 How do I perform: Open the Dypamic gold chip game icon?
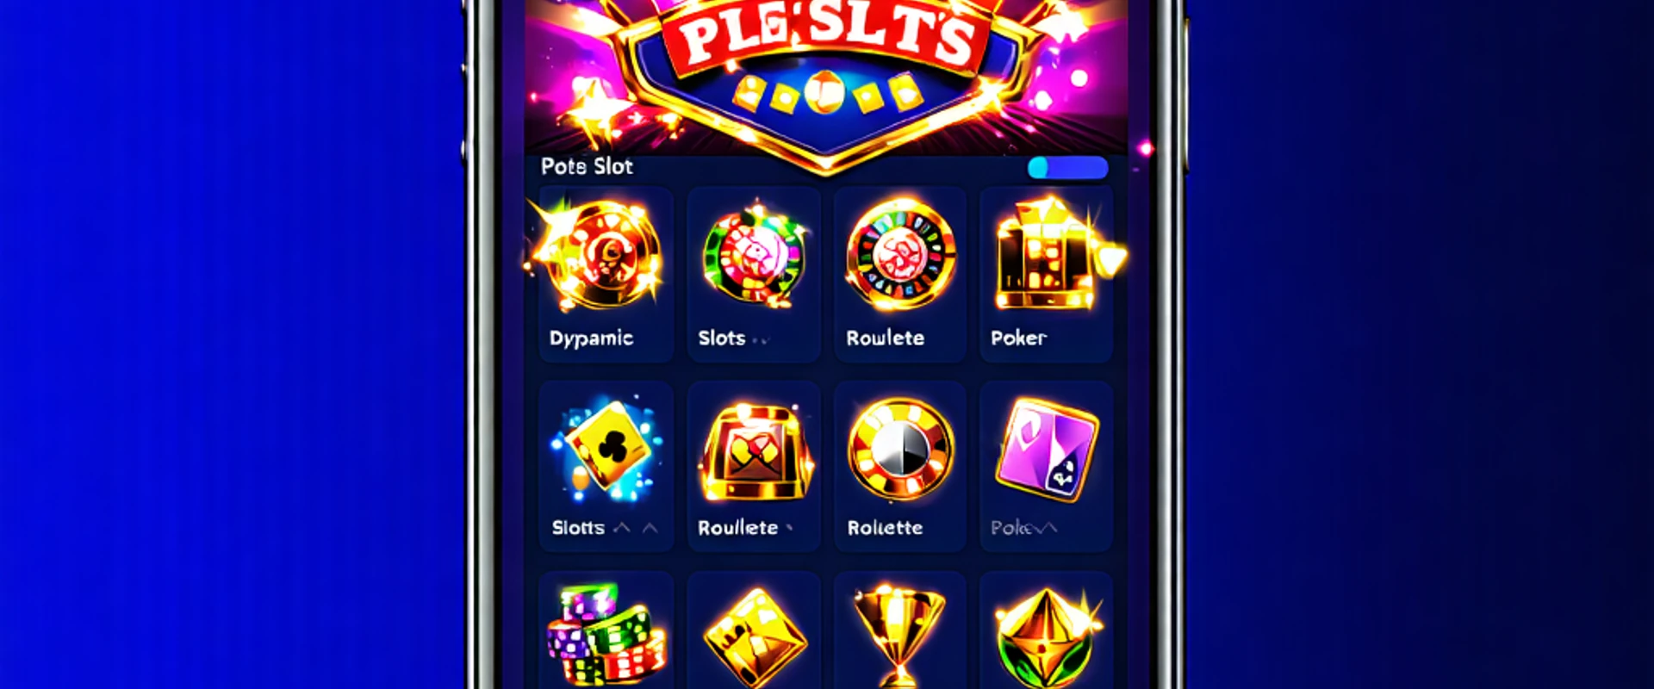(x=599, y=255)
